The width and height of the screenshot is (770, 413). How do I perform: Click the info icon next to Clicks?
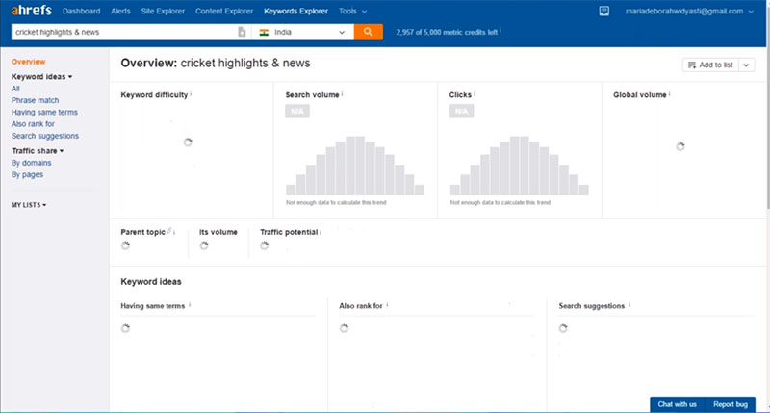pyautogui.click(x=475, y=95)
